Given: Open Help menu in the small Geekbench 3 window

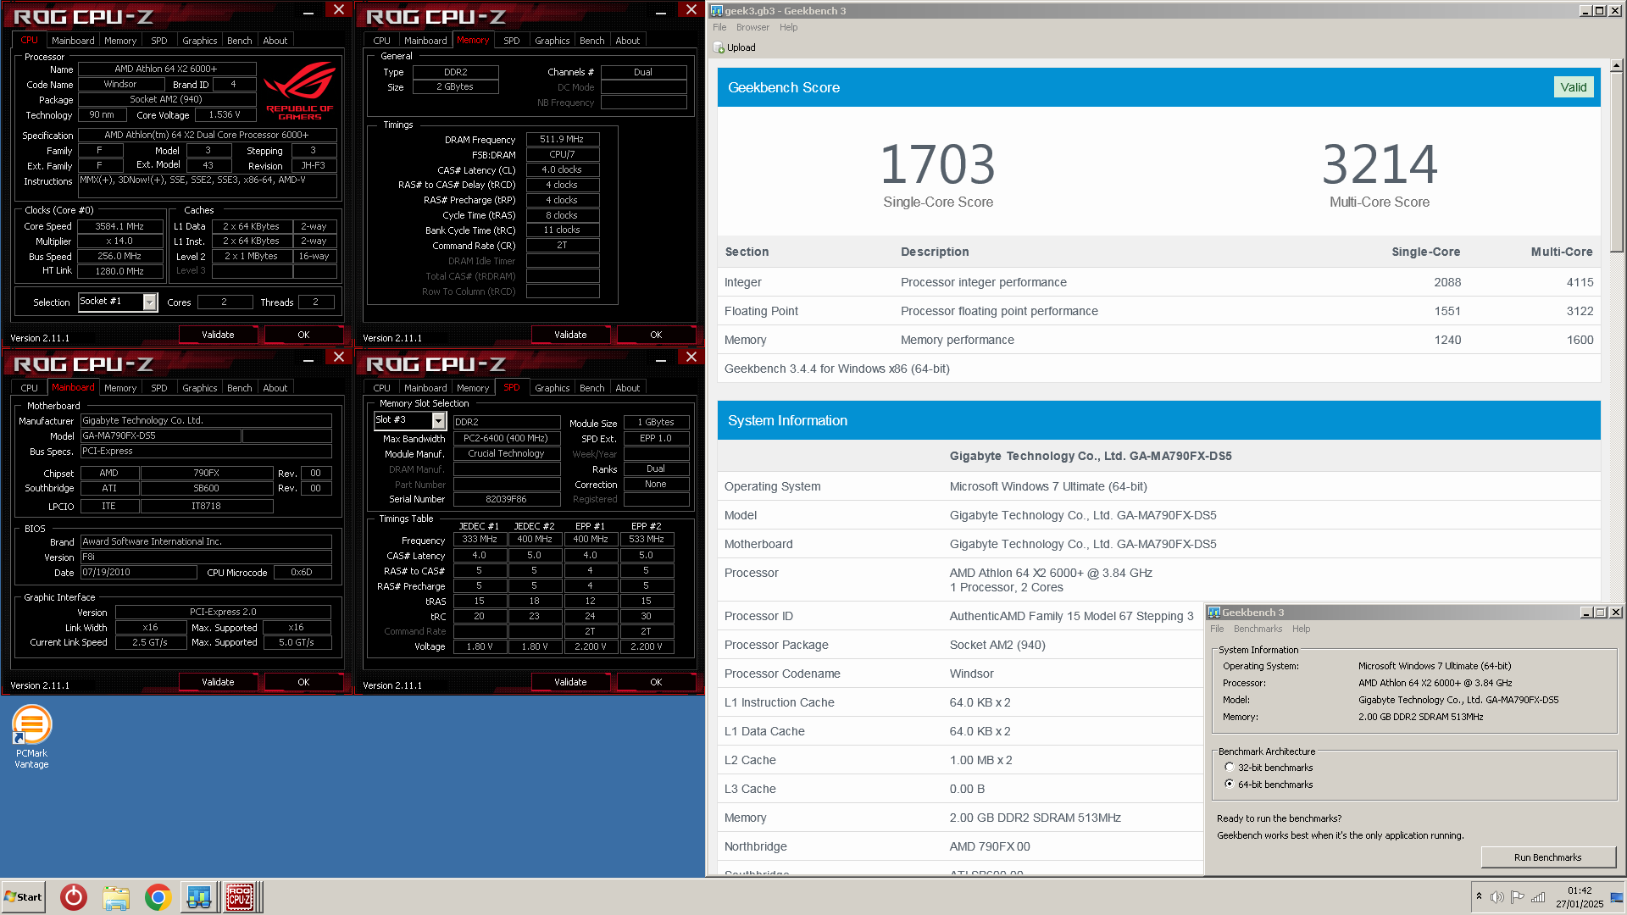Looking at the screenshot, I should click(x=1301, y=629).
